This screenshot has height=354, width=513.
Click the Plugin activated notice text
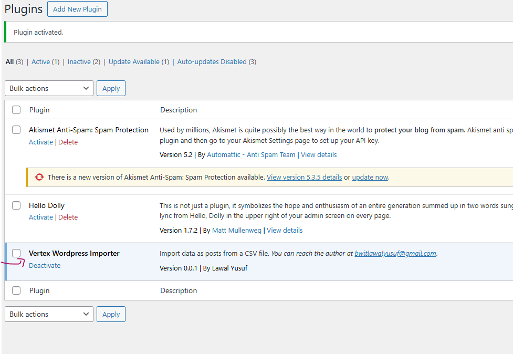pos(38,32)
